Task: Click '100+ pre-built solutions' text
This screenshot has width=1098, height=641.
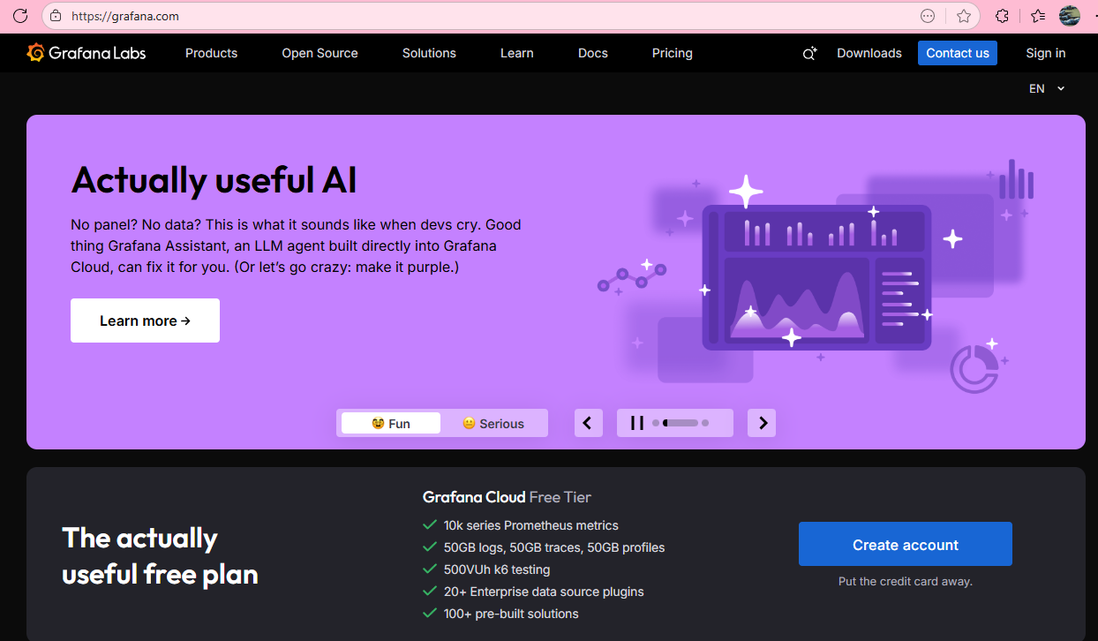Action: coord(511,614)
